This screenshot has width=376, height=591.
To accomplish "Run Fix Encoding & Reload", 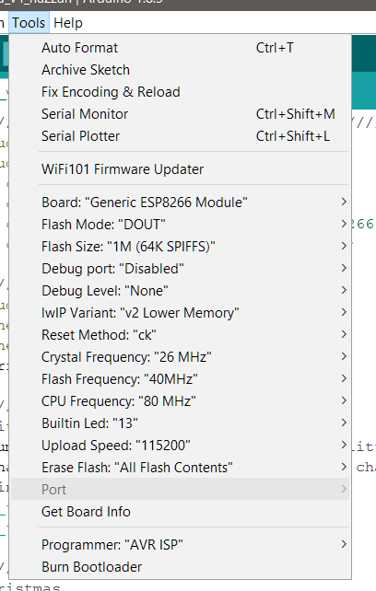I will pos(180,92).
